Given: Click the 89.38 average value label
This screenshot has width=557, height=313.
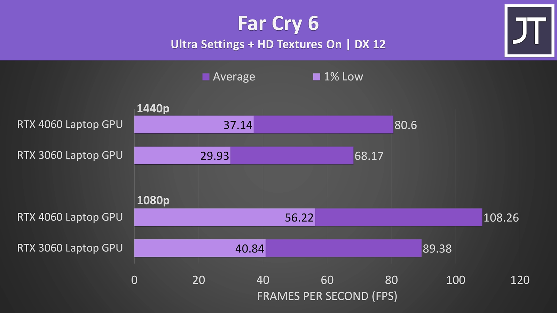Looking at the screenshot, I should click(437, 249).
